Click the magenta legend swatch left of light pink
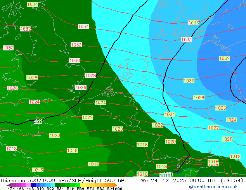Image resolution: width=246 pixels, height=190 pixels. click(x=23, y=185)
